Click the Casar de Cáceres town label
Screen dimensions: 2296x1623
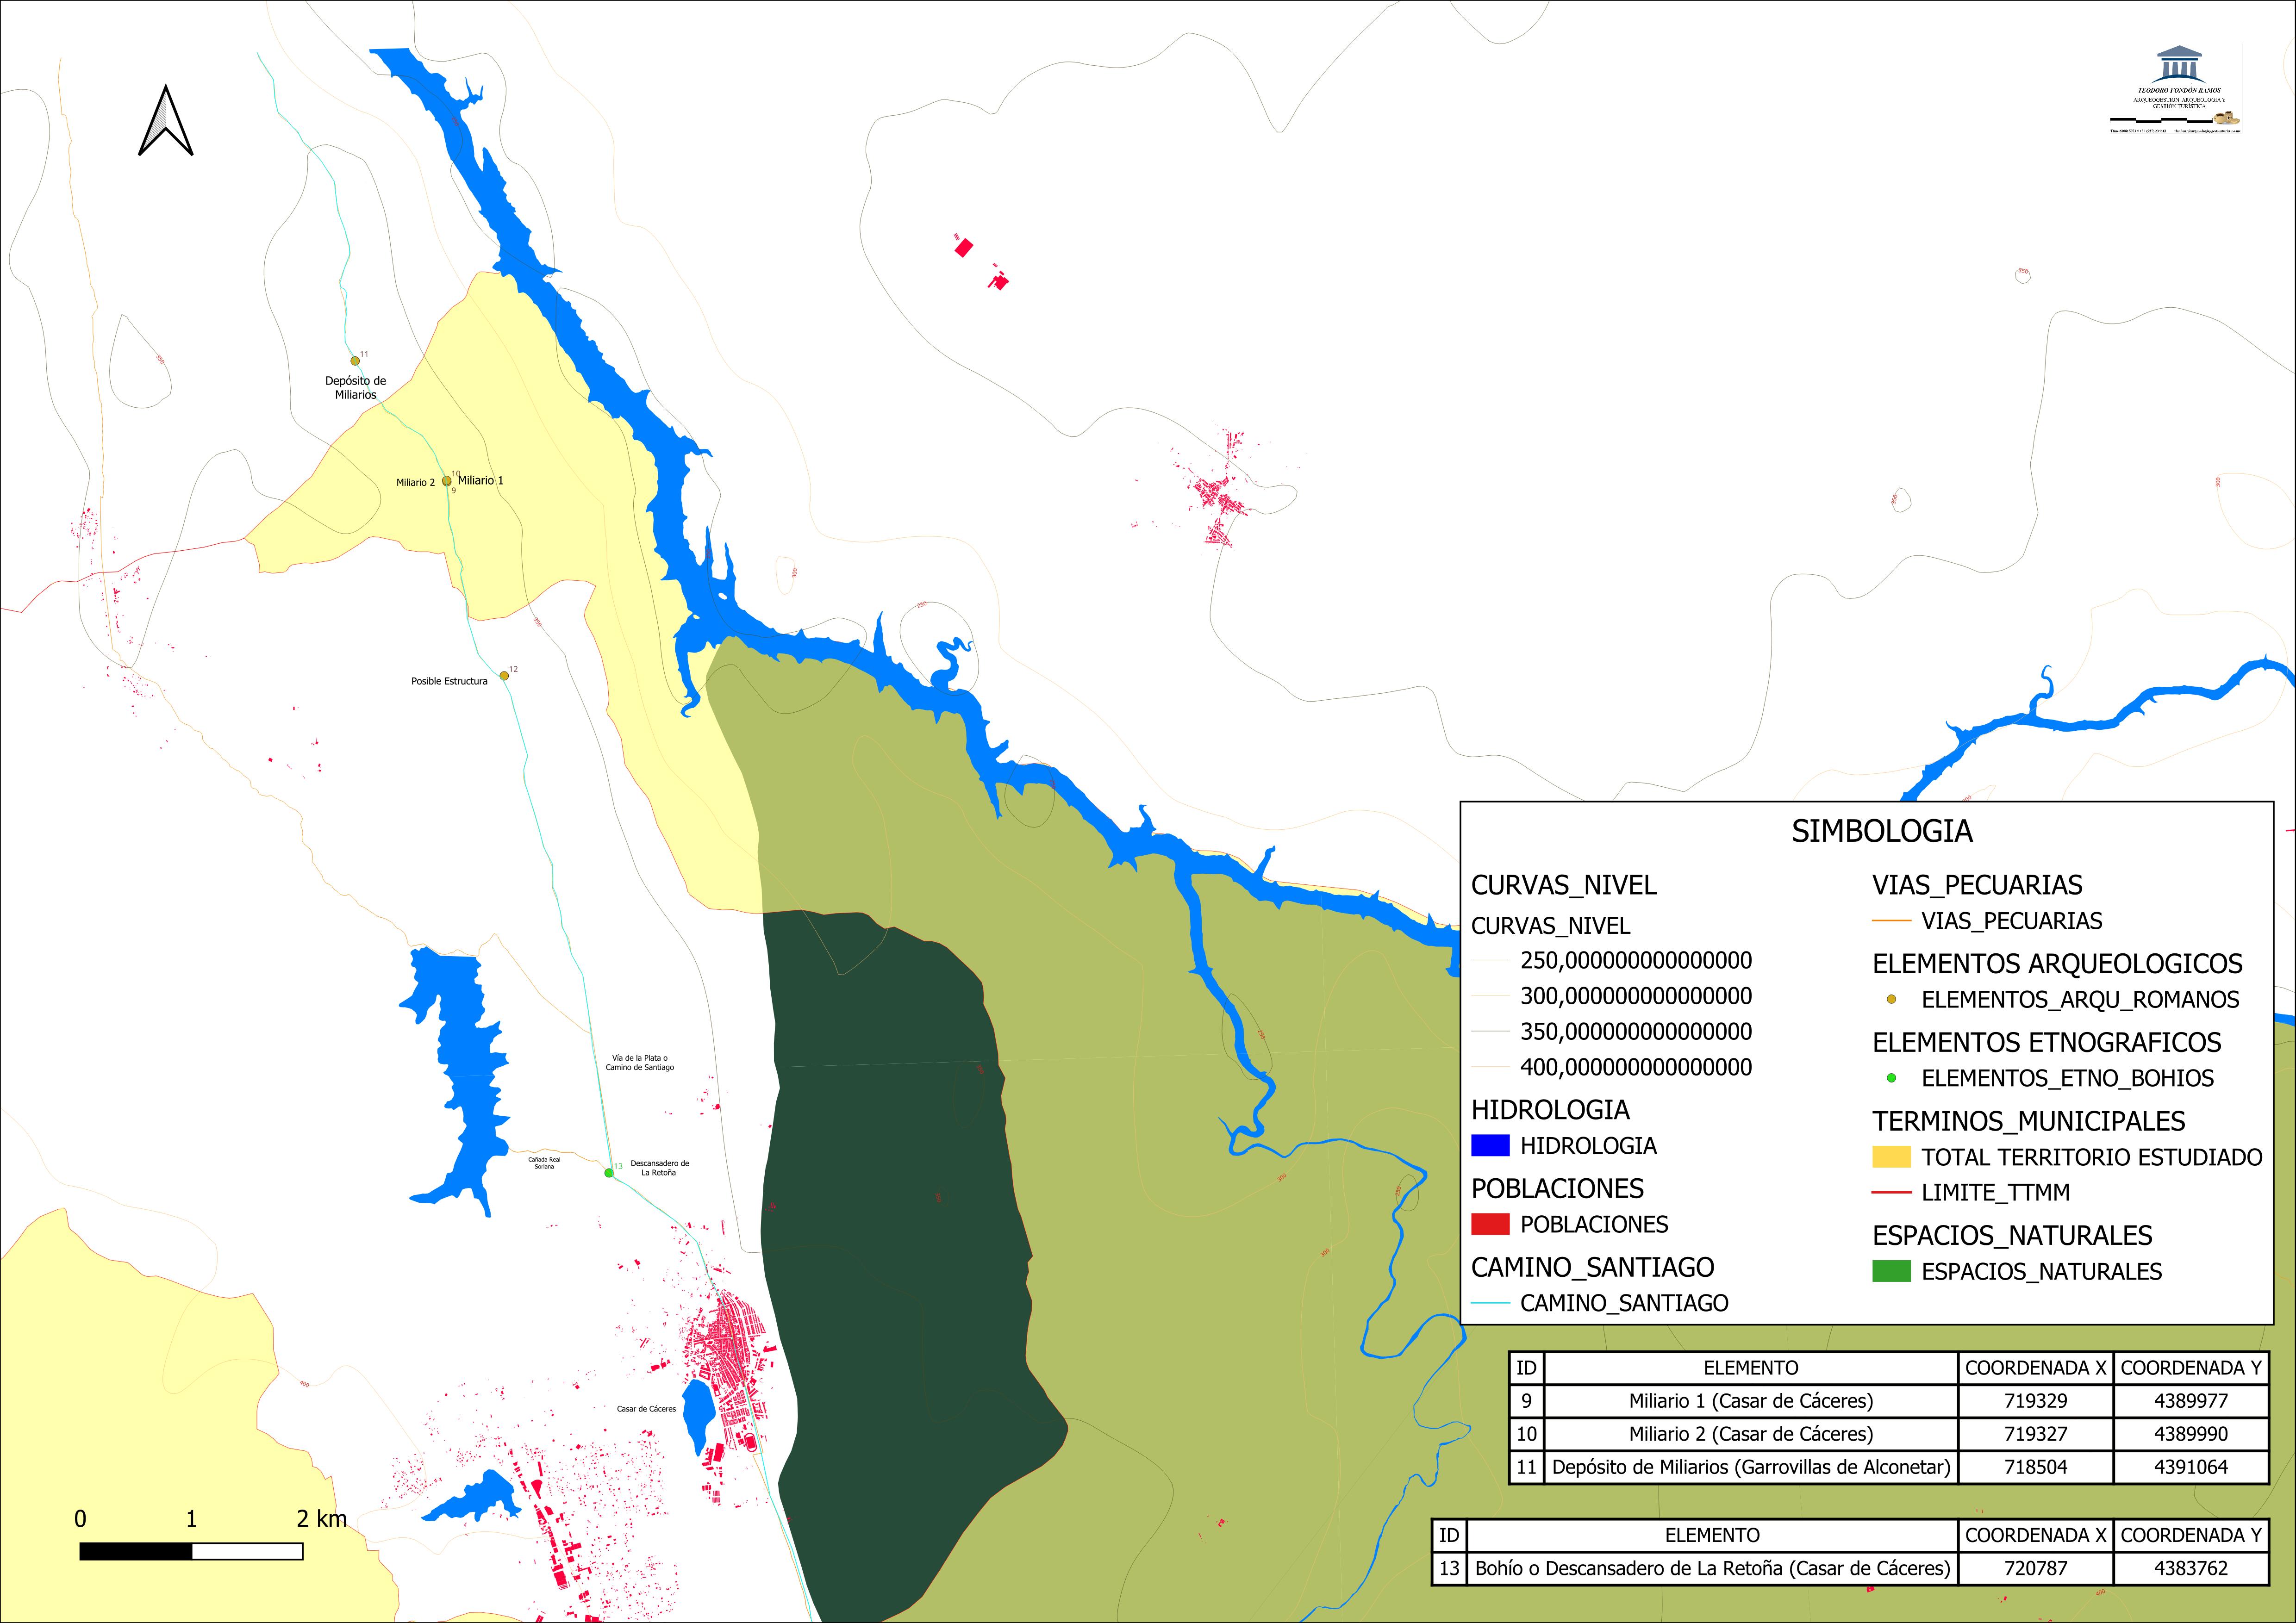tap(646, 1409)
